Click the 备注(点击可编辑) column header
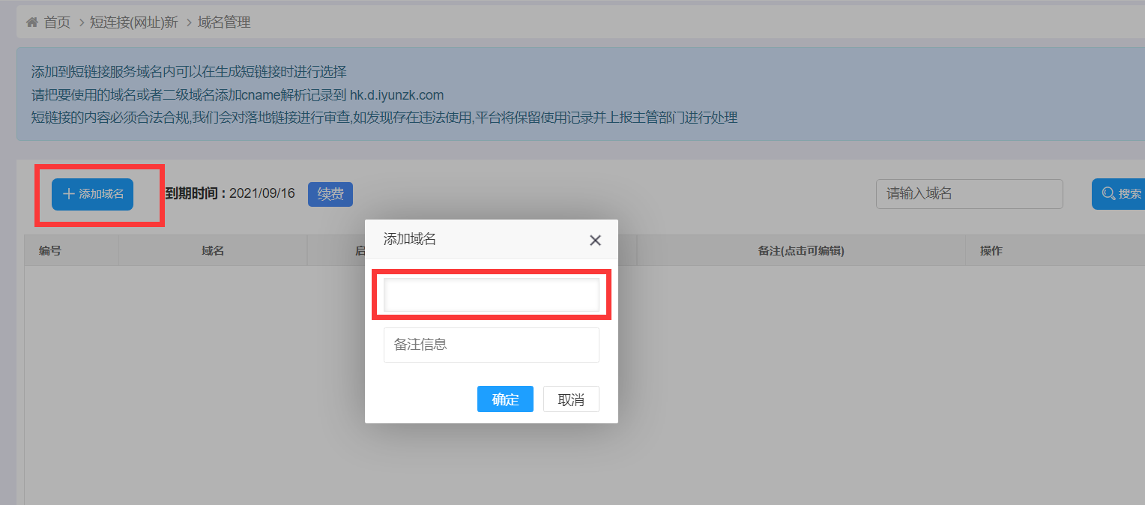The height and width of the screenshot is (505, 1145). (801, 251)
